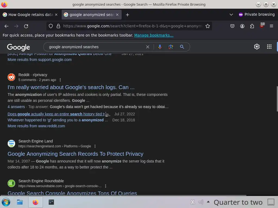Open a new tab
This screenshot has height=208, width=278.
click(127, 15)
